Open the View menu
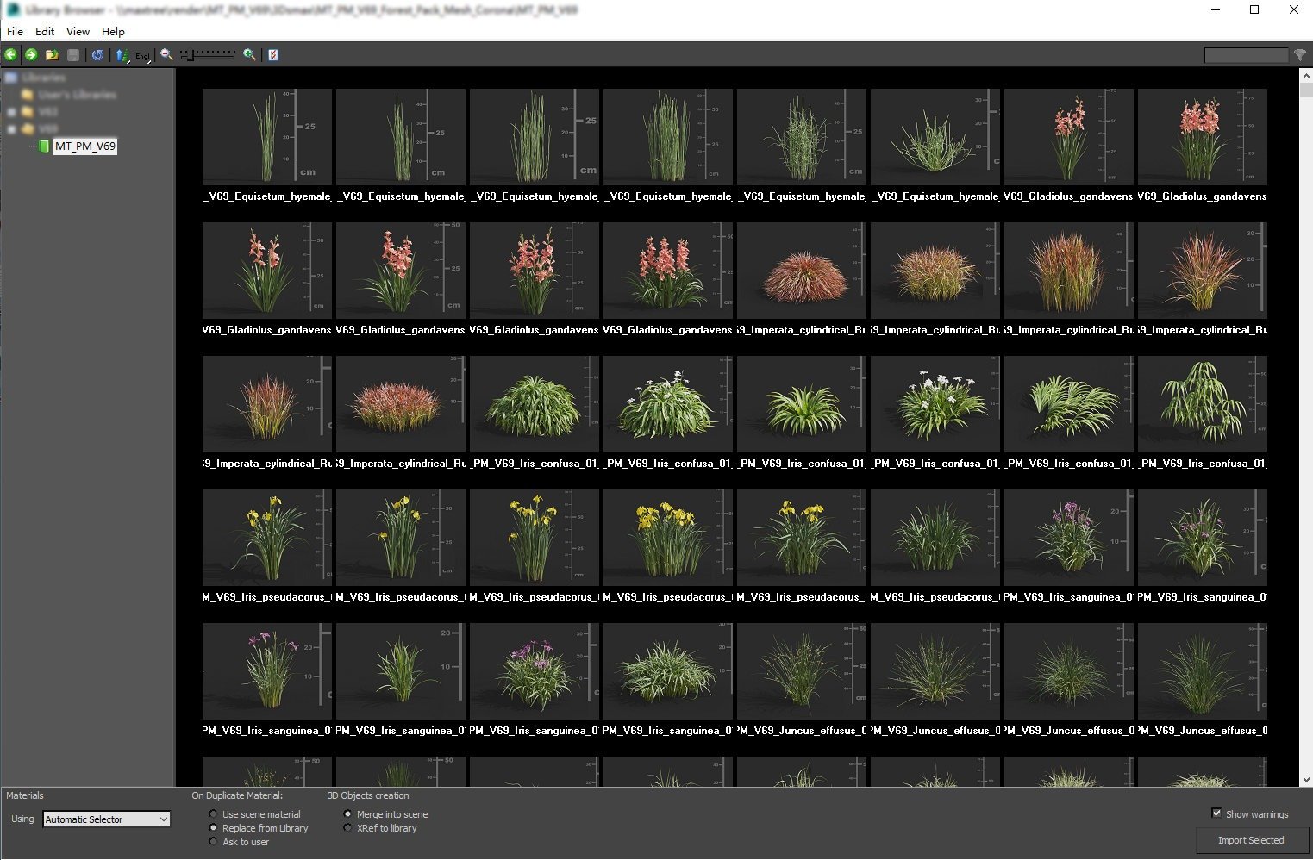Image resolution: width=1313 pixels, height=860 pixels. pos(78,31)
